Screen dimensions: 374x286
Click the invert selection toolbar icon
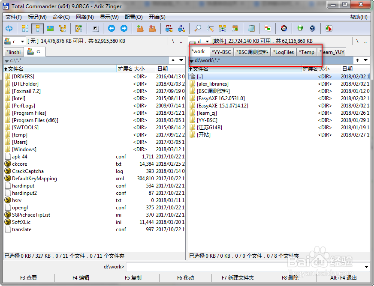pos(95,29)
